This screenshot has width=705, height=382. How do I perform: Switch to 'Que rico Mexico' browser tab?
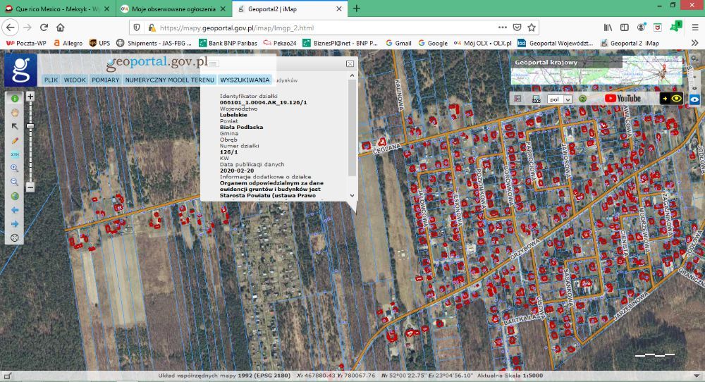click(56, 9)
